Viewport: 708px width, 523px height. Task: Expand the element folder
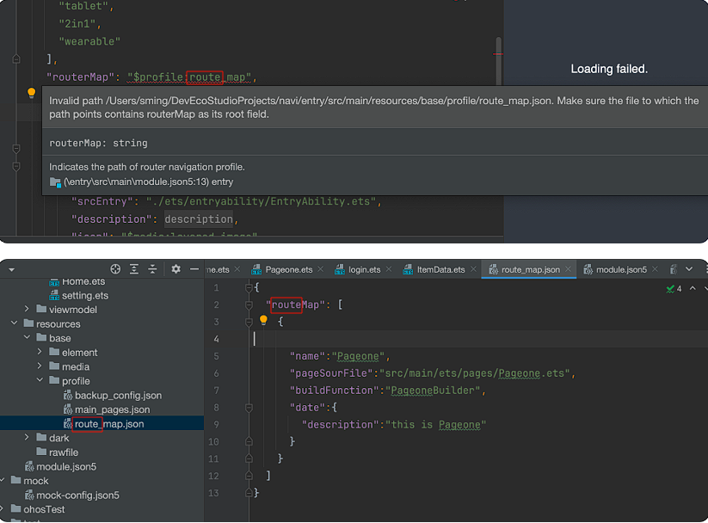(40, 353)
